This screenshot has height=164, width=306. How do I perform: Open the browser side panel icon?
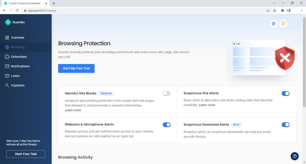click(289, 10)
